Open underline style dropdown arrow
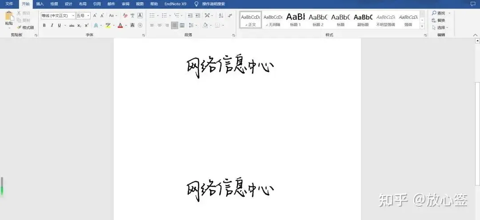 pos(65,25)
